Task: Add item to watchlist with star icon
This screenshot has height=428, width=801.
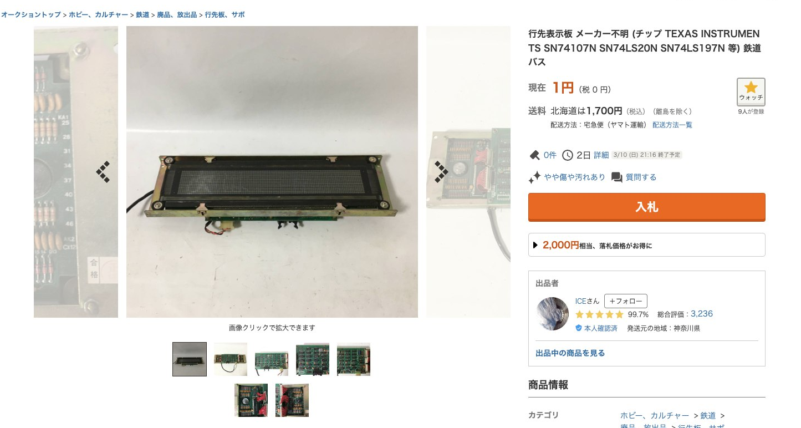Action: tap(751, 92)
